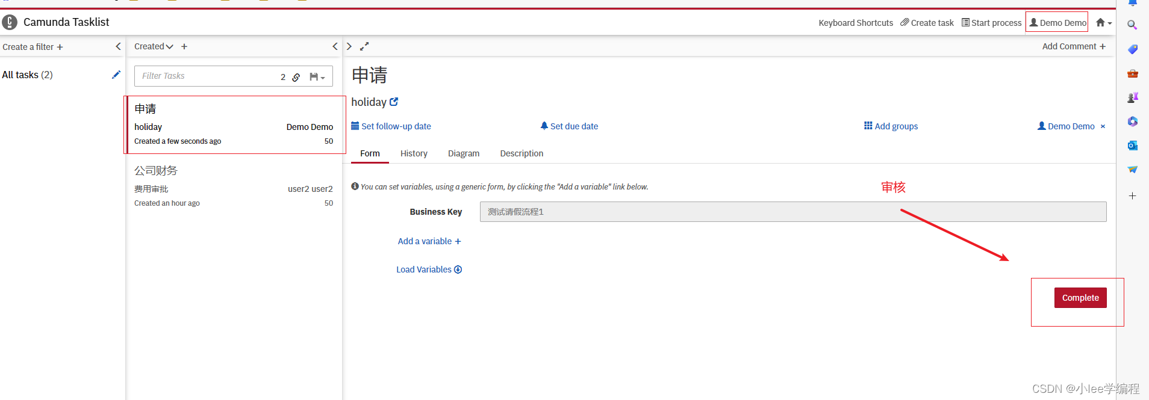Set follow-up date

[x=391, y=126]
